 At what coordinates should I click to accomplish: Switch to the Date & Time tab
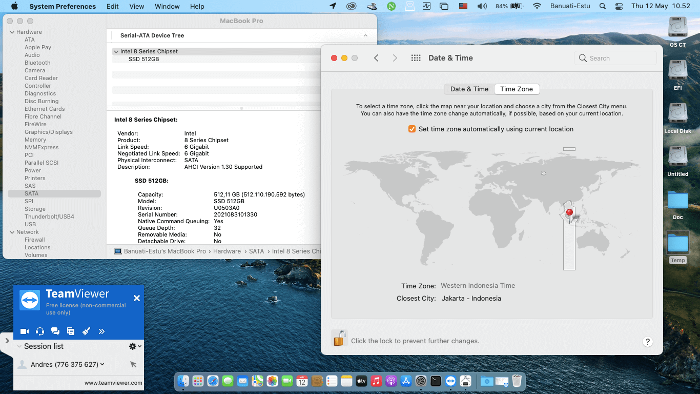[x=469, y=89]
